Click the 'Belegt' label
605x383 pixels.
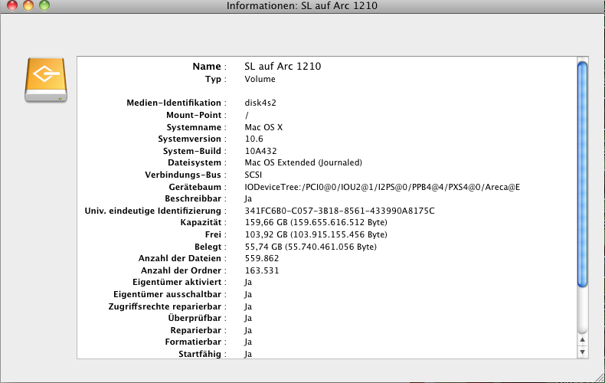(x=208, y=247)
